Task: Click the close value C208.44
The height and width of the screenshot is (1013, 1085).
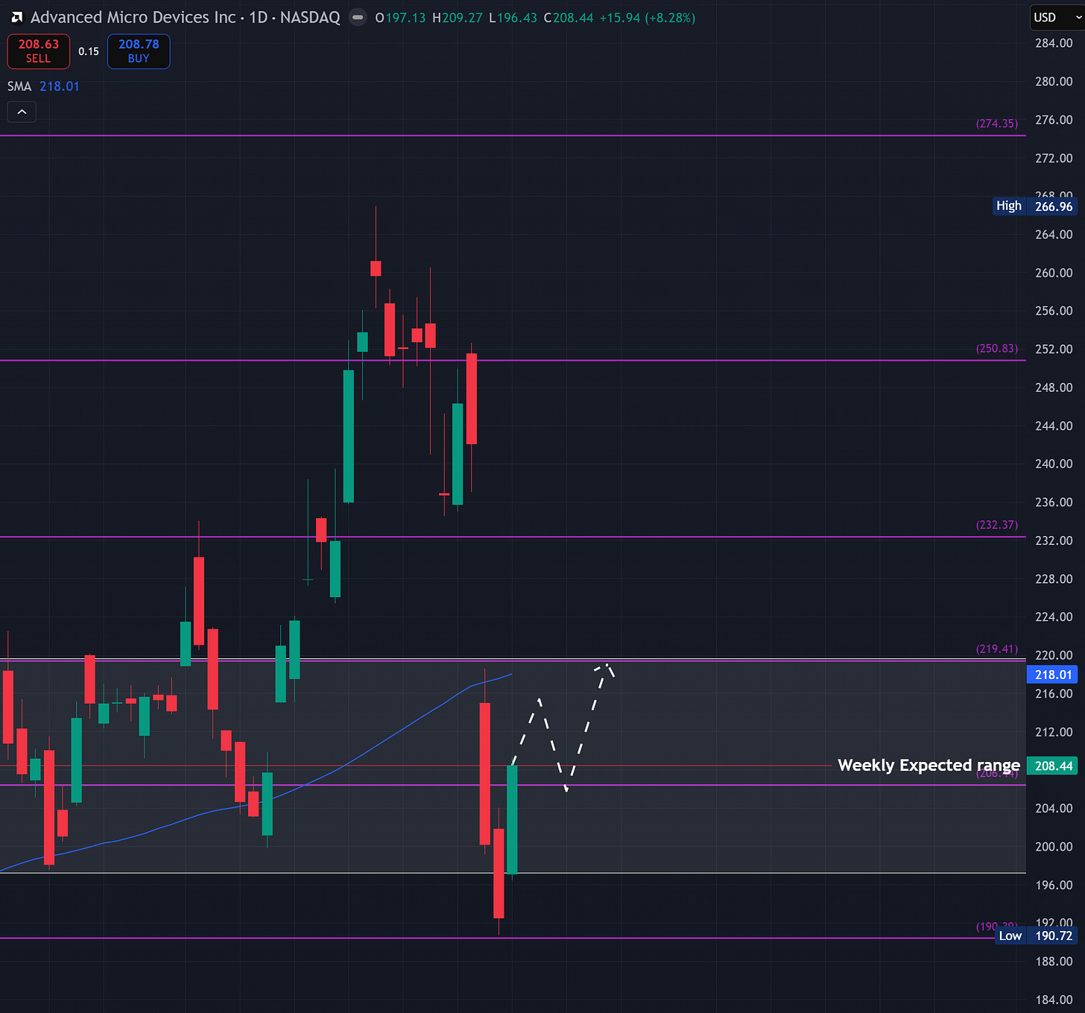Action: [569, 18]
